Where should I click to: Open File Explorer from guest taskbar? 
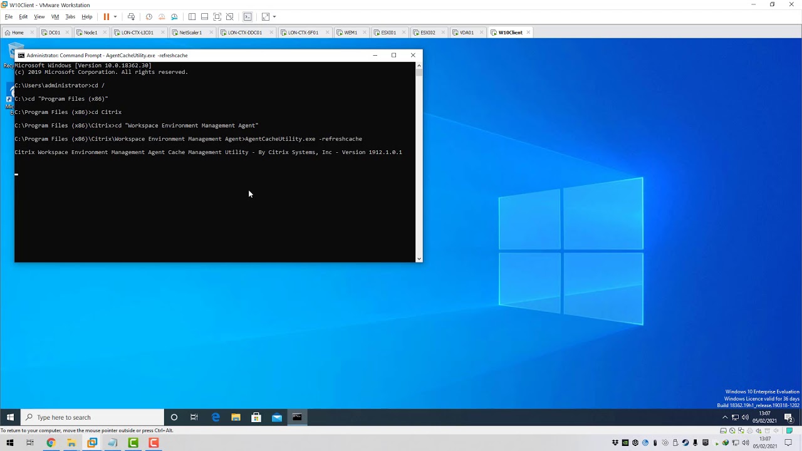236,417
